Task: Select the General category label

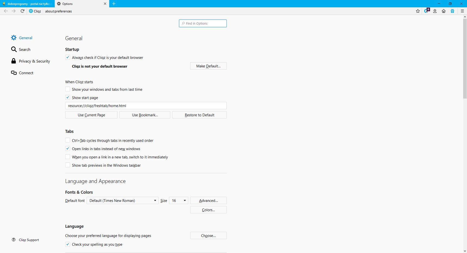Action: pyautogui.click(x=26, y=38)
